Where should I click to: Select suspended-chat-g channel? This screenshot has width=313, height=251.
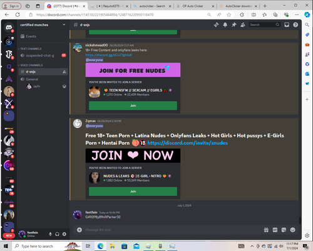pyautogui.click(x=43, y=55)
